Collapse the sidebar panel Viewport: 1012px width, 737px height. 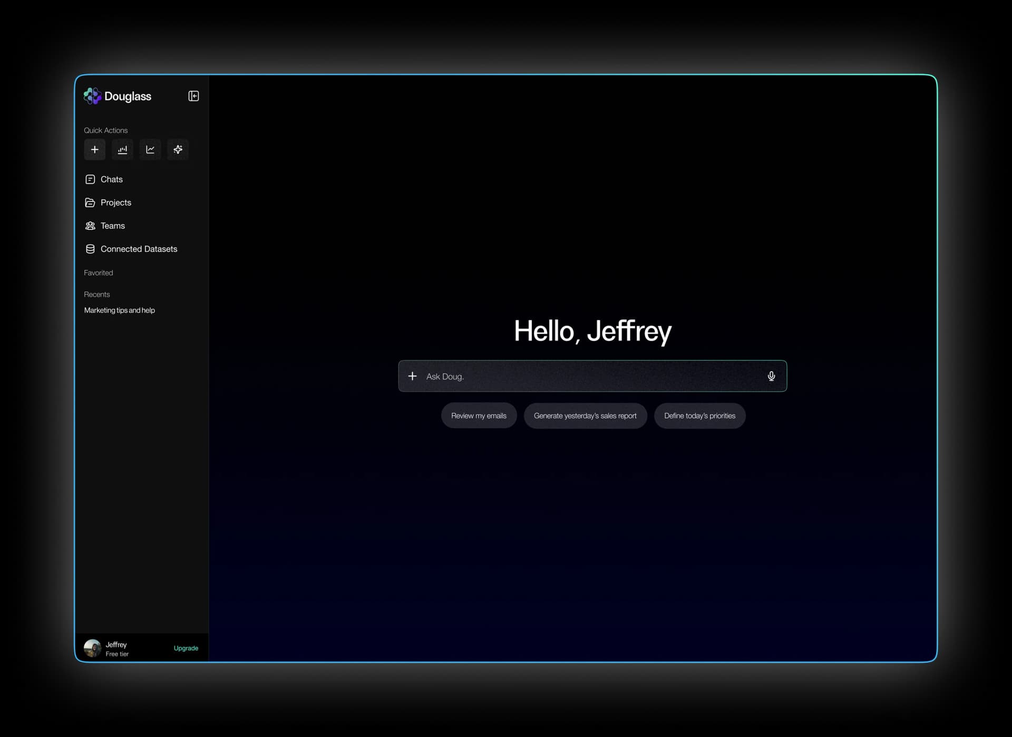click(x=193, y=96)
